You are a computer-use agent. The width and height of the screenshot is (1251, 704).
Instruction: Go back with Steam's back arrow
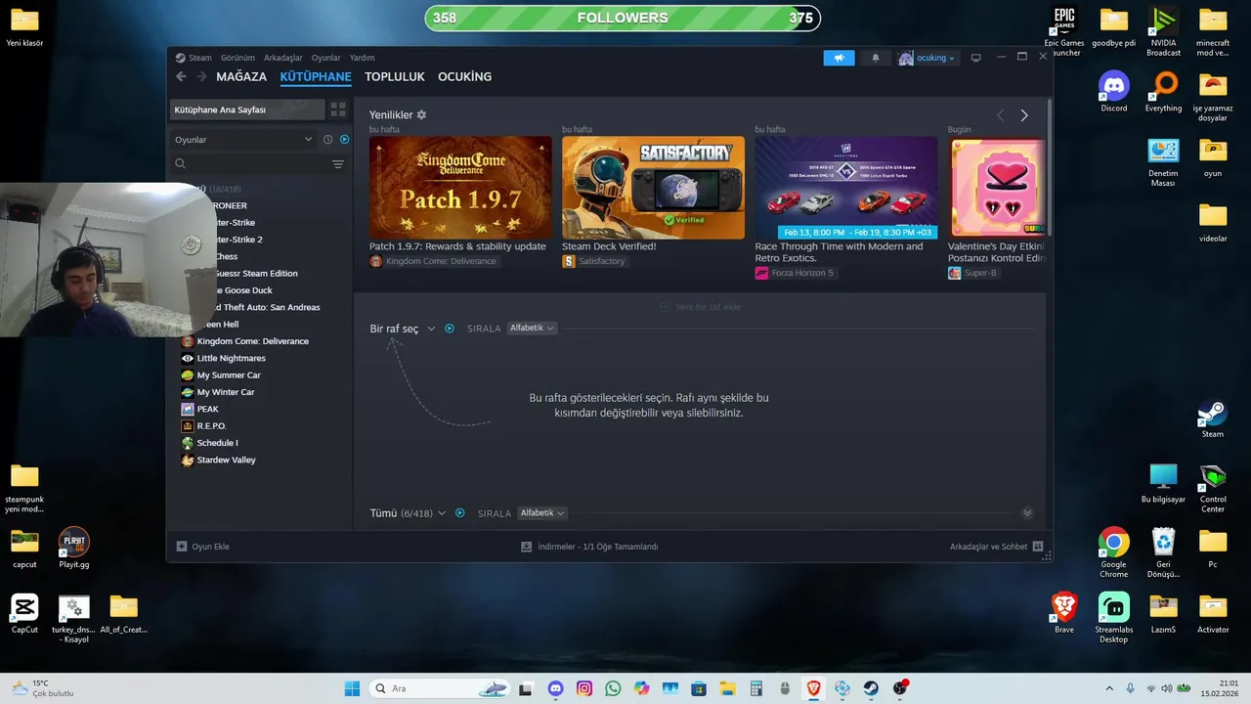[x=181, y=76]
